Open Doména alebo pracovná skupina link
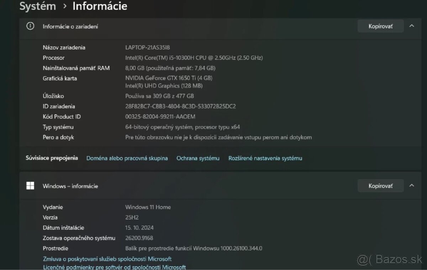 pos(127,158)
